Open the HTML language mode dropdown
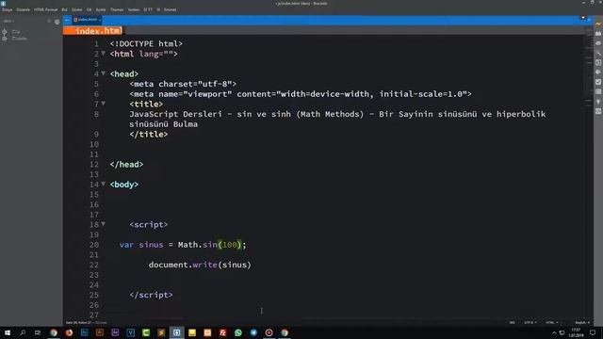 tap(551, 322)
